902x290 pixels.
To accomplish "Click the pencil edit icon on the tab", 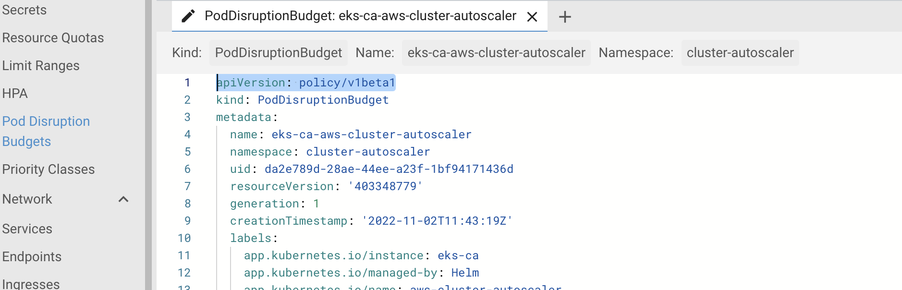I will 187,16.
